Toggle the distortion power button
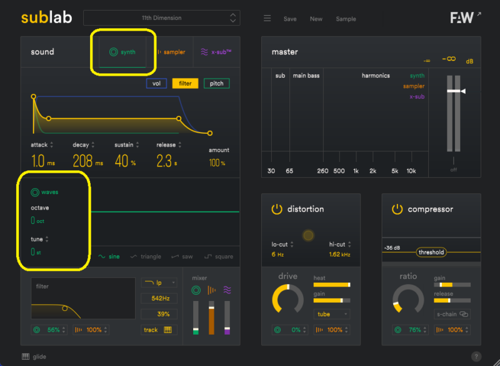The width and height of the screenshot is (500, 366). tap(276, 209)
